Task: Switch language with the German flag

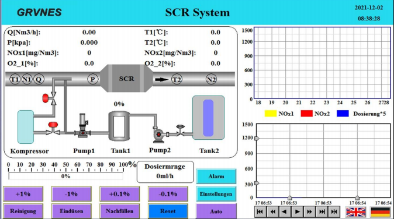Action: point(380,212)
